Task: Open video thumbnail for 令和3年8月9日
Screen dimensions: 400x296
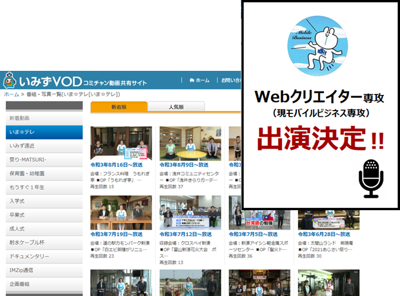Action: click(x=190, y=143)
